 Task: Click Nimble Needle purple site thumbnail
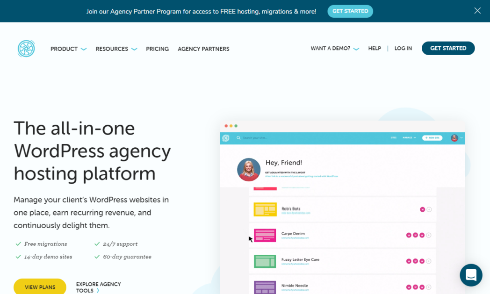coord(265,287)
